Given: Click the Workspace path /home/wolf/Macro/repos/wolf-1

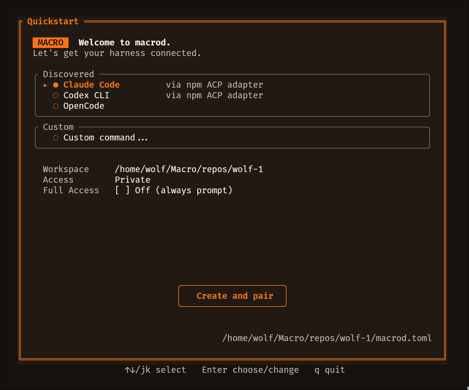Looking at the screenshot, I should tap(189, 169).
